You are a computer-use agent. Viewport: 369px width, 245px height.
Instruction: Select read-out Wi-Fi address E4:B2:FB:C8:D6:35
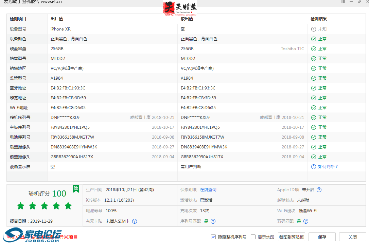point(198,108)
